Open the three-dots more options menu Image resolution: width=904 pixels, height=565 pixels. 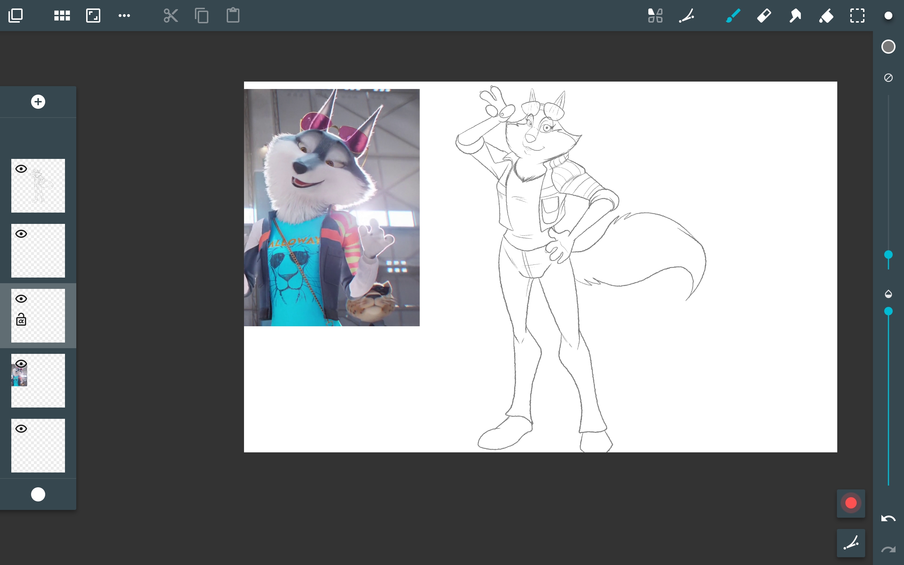click(124, 16)
